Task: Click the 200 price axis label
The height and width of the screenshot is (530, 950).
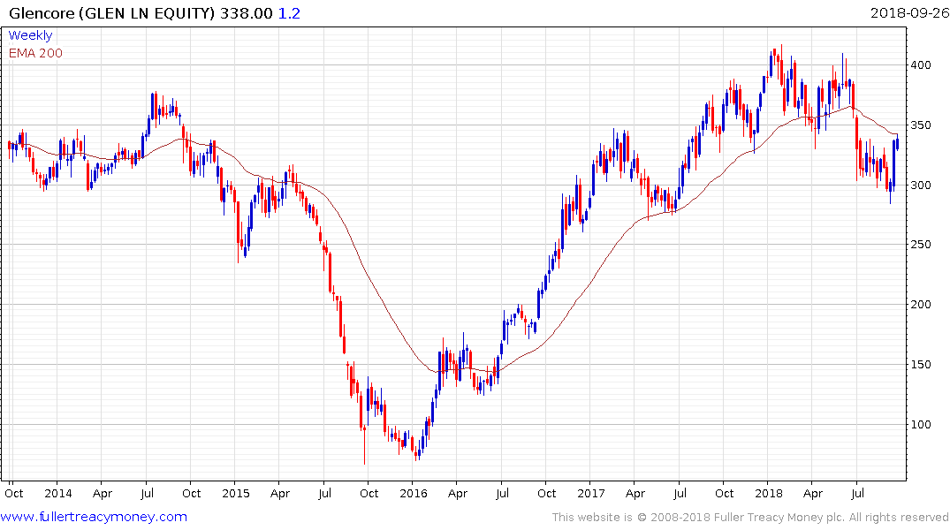Action: tap(921, 305)
